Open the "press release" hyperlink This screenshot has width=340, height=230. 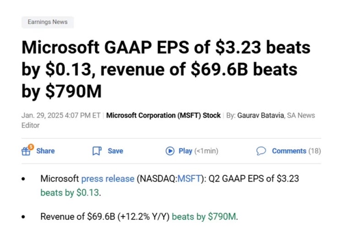(x=108, y=178)
